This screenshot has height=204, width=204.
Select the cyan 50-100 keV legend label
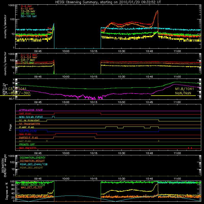pos(29,16)
